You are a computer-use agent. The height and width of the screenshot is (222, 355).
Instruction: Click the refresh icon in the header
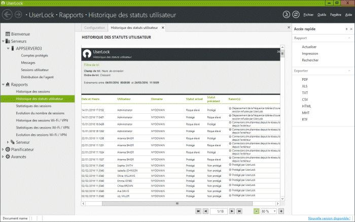296,15
